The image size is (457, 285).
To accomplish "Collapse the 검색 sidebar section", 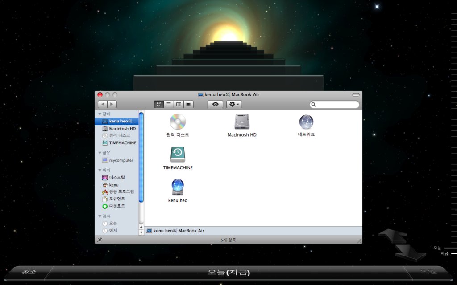I will click(x=100, y=216).
